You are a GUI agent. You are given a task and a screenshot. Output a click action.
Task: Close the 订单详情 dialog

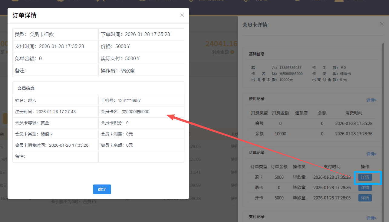tap(182, 15)
